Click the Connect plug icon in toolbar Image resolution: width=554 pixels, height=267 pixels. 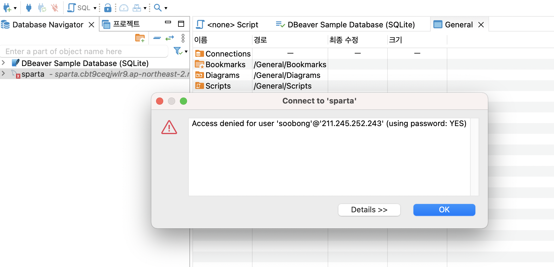(29, 8)
